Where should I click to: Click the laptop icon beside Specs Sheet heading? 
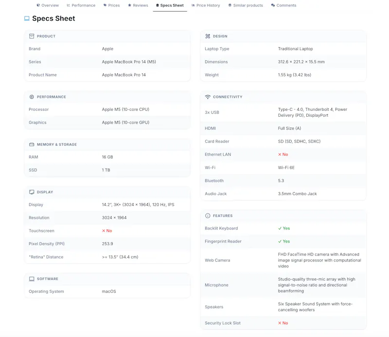click(27, 18)
